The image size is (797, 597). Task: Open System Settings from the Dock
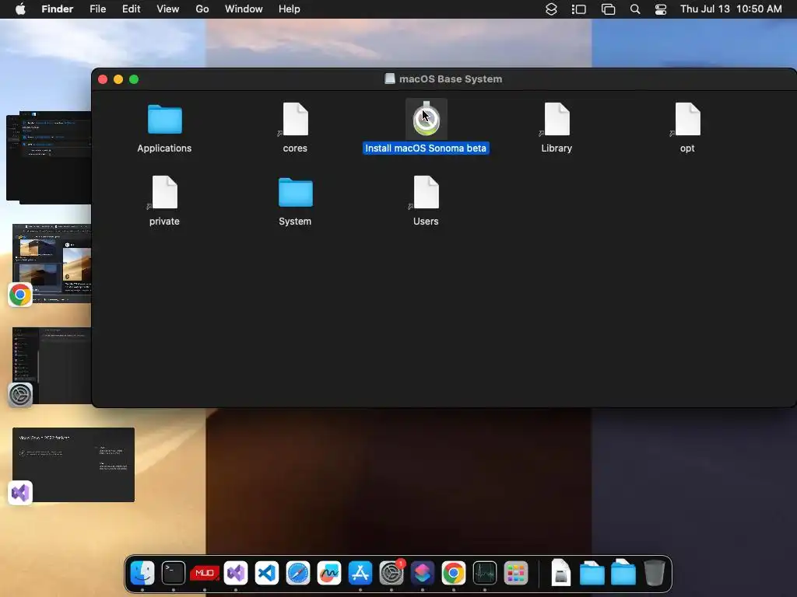[x=391, y=573]
